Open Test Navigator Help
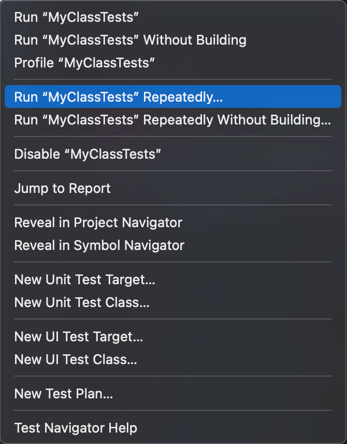 pos(76,428)
